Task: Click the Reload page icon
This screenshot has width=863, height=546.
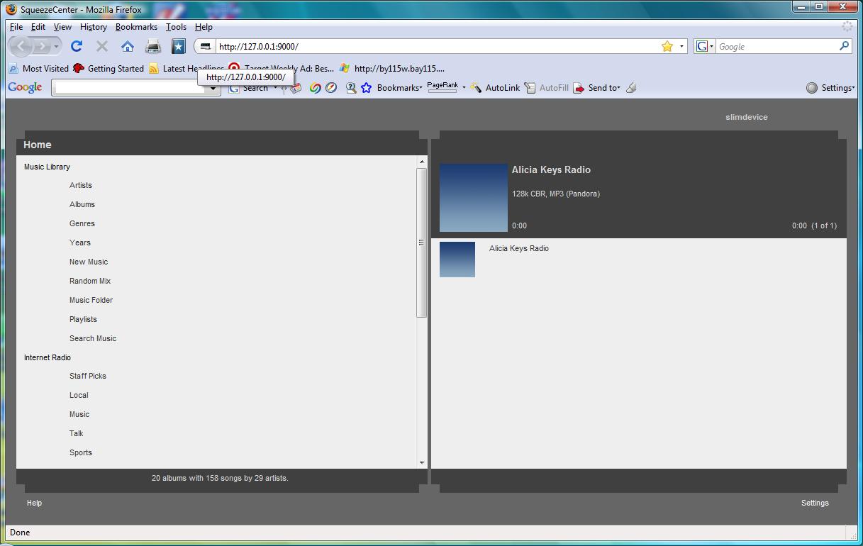Action: pos(77,46)
